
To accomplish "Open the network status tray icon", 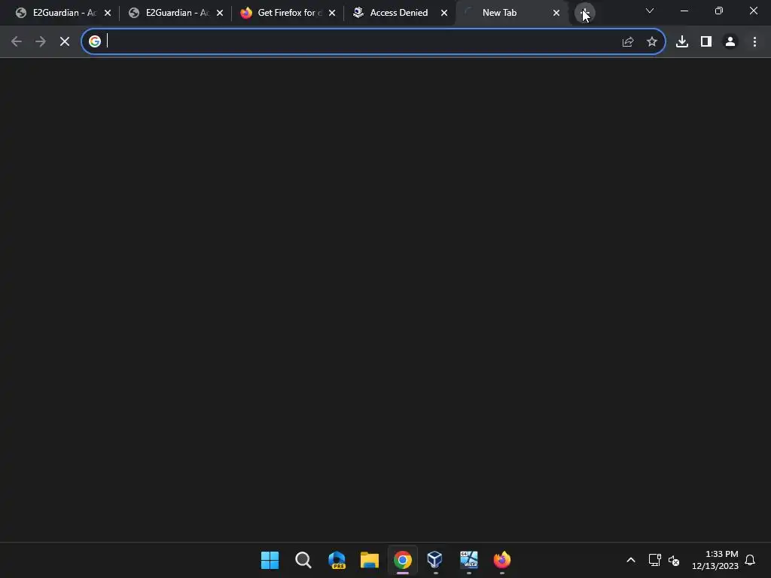I will pos(654,560).
